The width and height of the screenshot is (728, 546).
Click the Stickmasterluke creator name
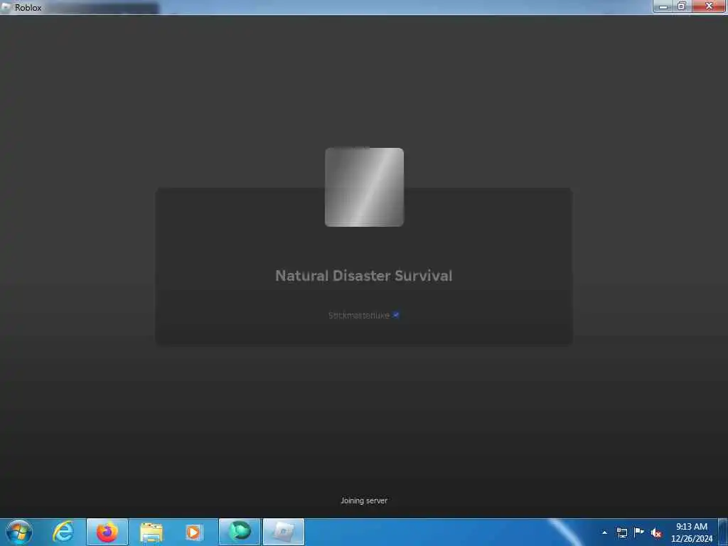[358, 315]
